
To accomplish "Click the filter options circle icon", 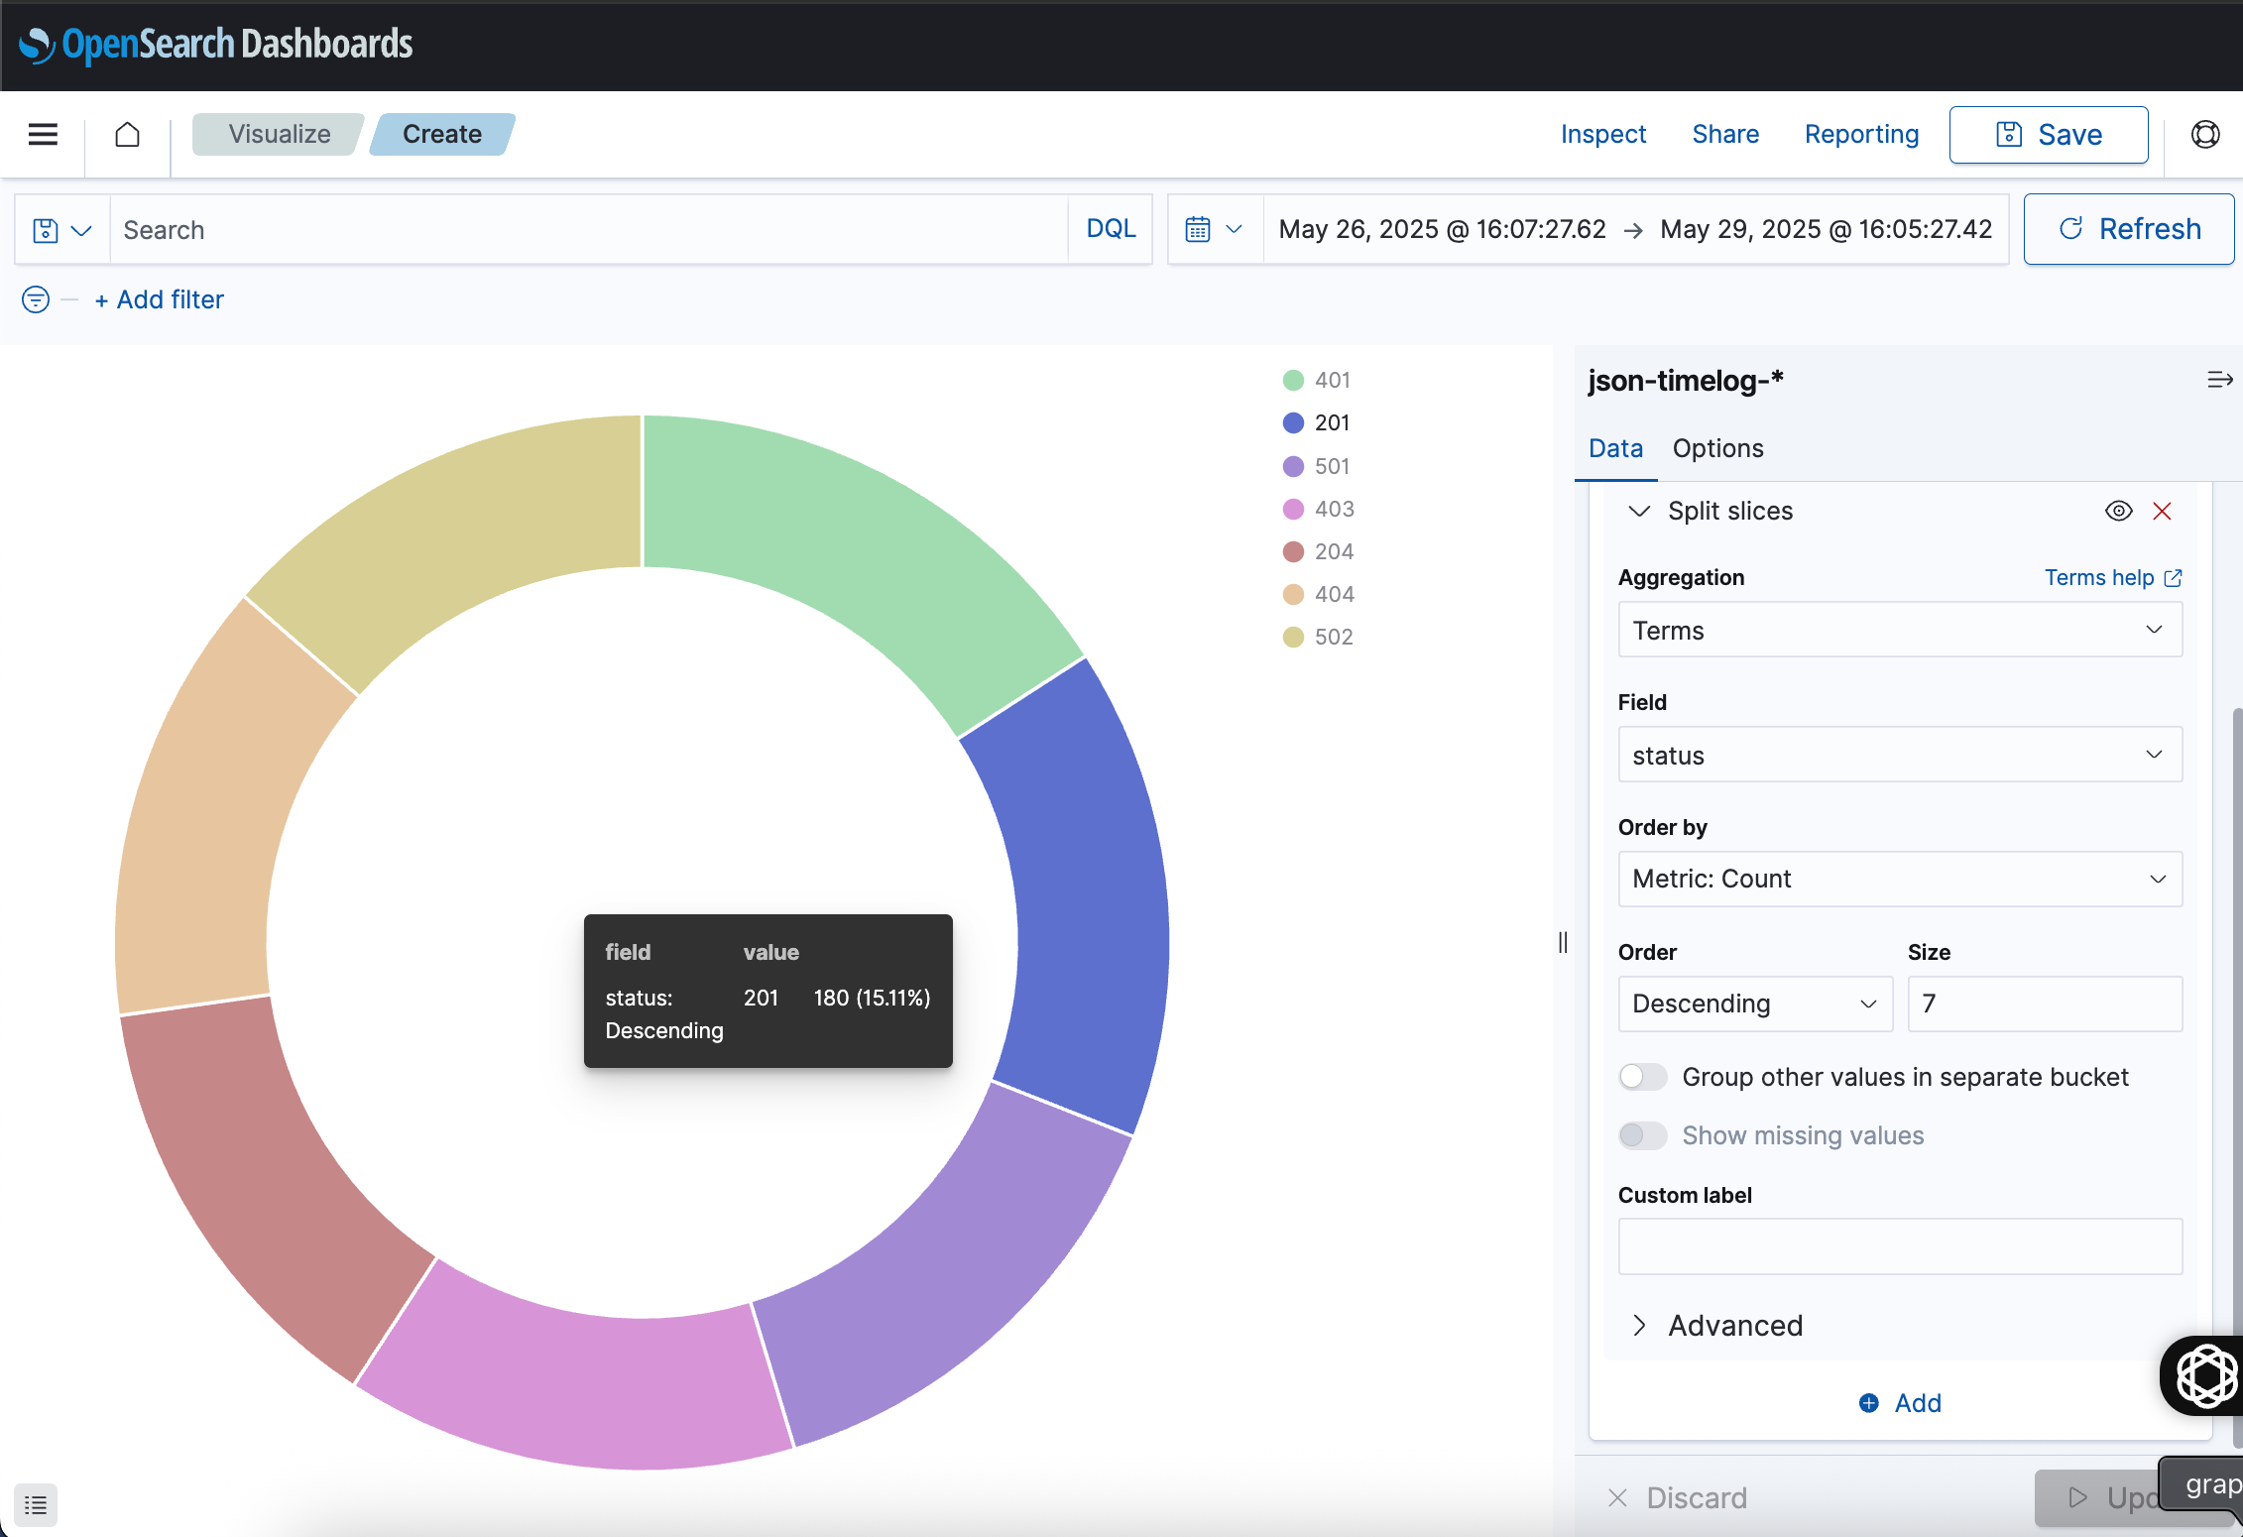I will click(x=36, y=299).
